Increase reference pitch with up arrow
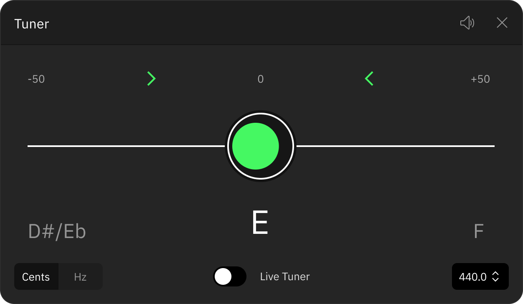The image size is (523, 304). [x=495, y=274]
